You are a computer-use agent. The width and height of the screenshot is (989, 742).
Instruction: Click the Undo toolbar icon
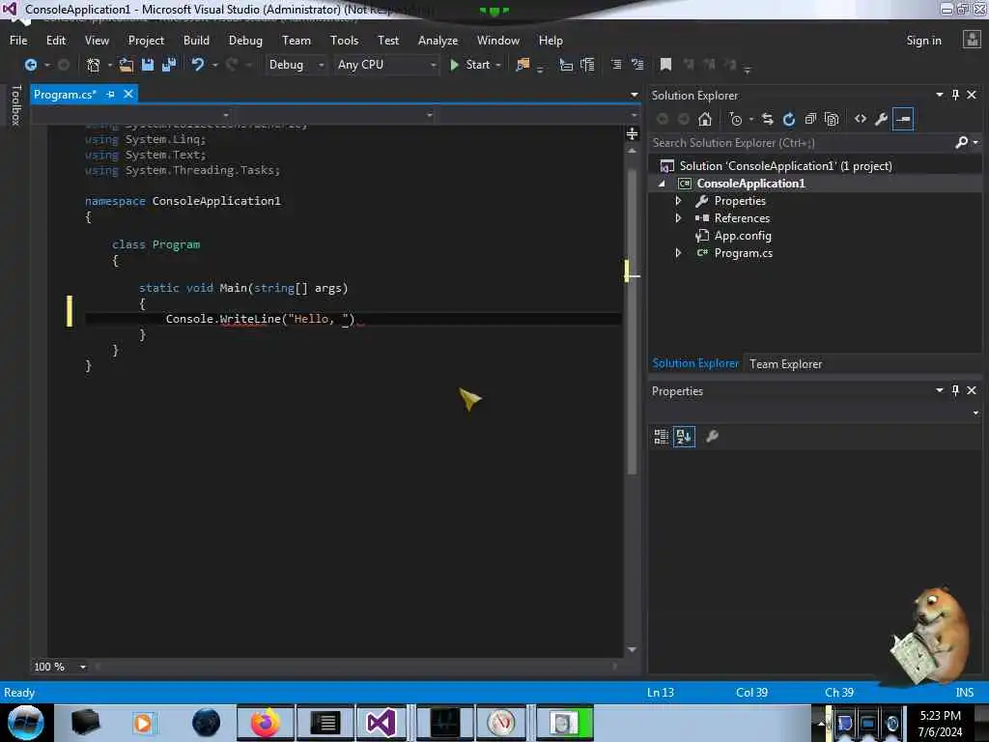point(197,65)
